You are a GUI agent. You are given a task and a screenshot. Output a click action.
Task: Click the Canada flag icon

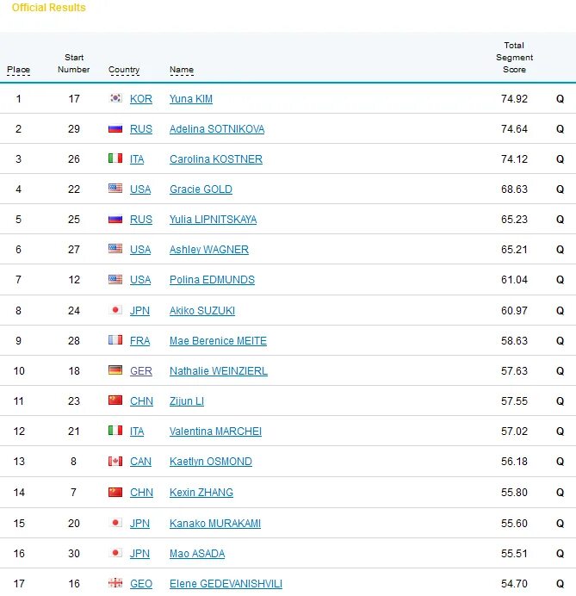click(x=115, y=461)
